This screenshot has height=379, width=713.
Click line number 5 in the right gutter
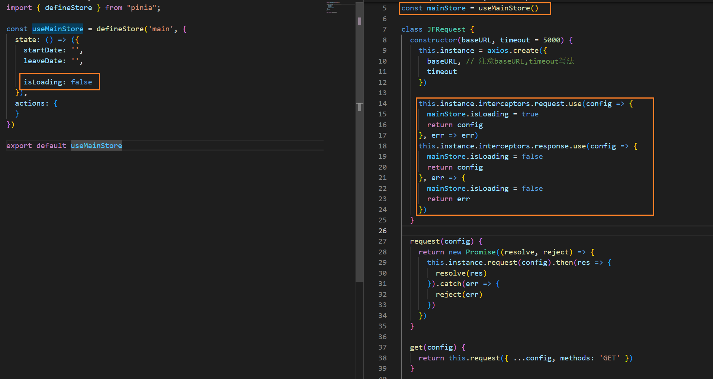point(385,8)
